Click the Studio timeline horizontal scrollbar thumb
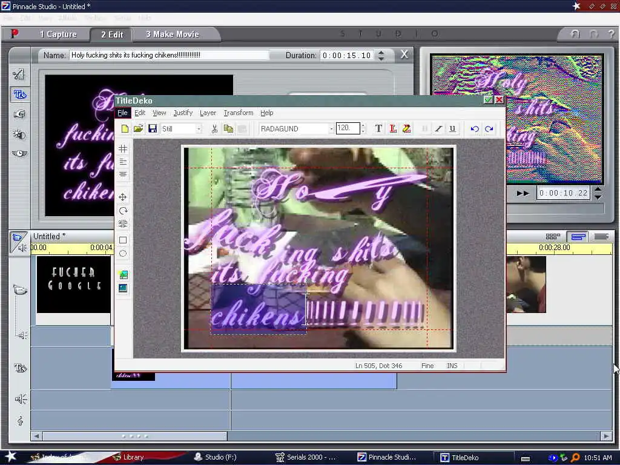 pos(135,436)
